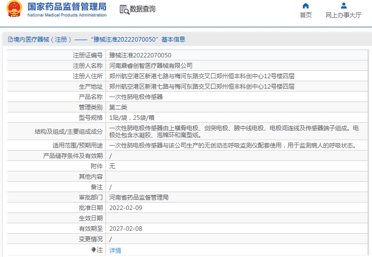This screenshot has width=372, height=257.
Task: Click 数据查询 heading text
Action: [142, 9]
